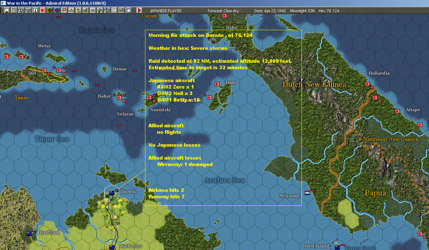Select the Japanese flag near Dili label

pyautogui.click(x=44, y=70)
